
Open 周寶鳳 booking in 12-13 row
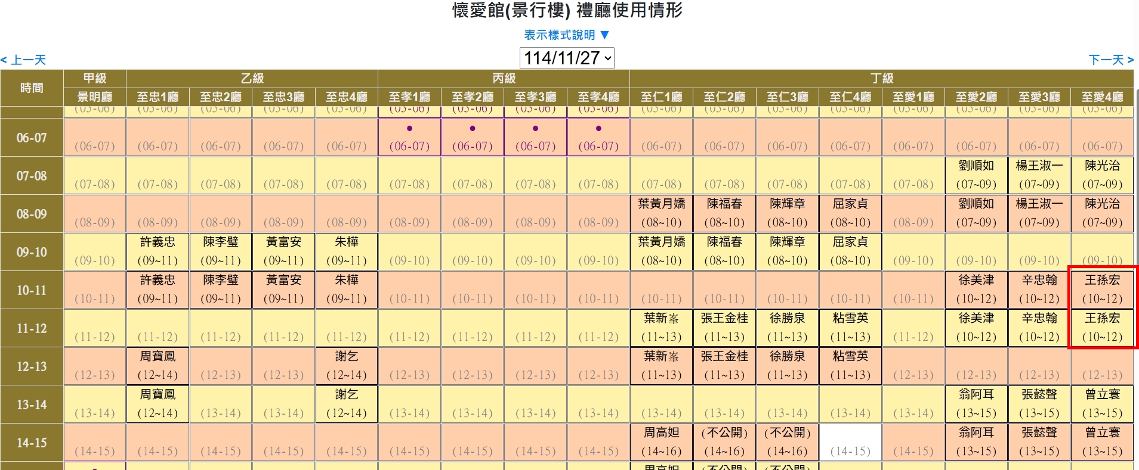pos(158,366)
